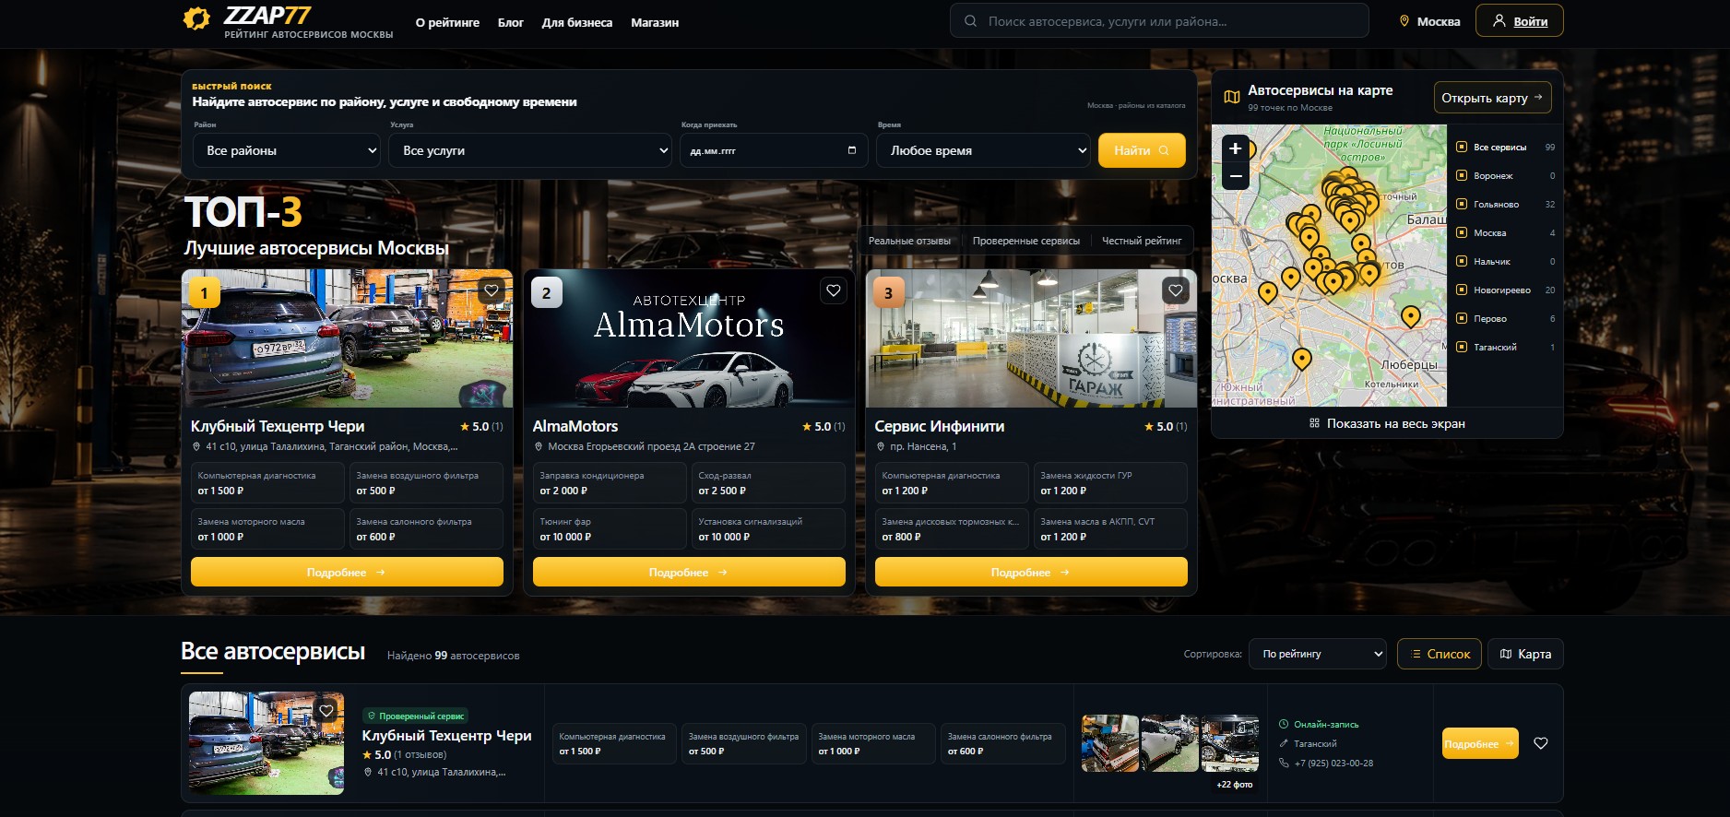This screenshot has width=1730, height=817.
Task: Click the Онлайн-запись clock icon
Action: [1284, 724]
